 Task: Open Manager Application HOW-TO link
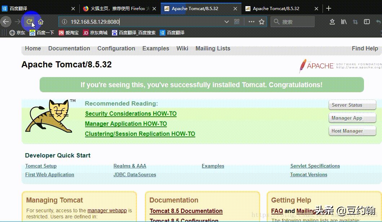point(126,124)
